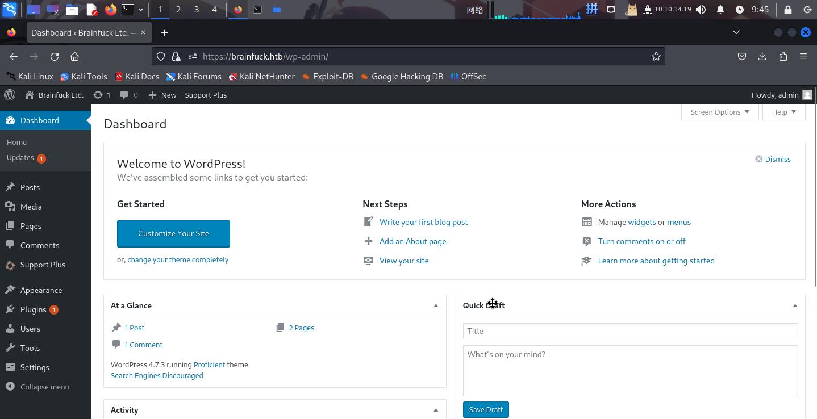Open the Firefox hamburger menu
817x419 pixels.
pyautogui.click(x=803, y=56)
